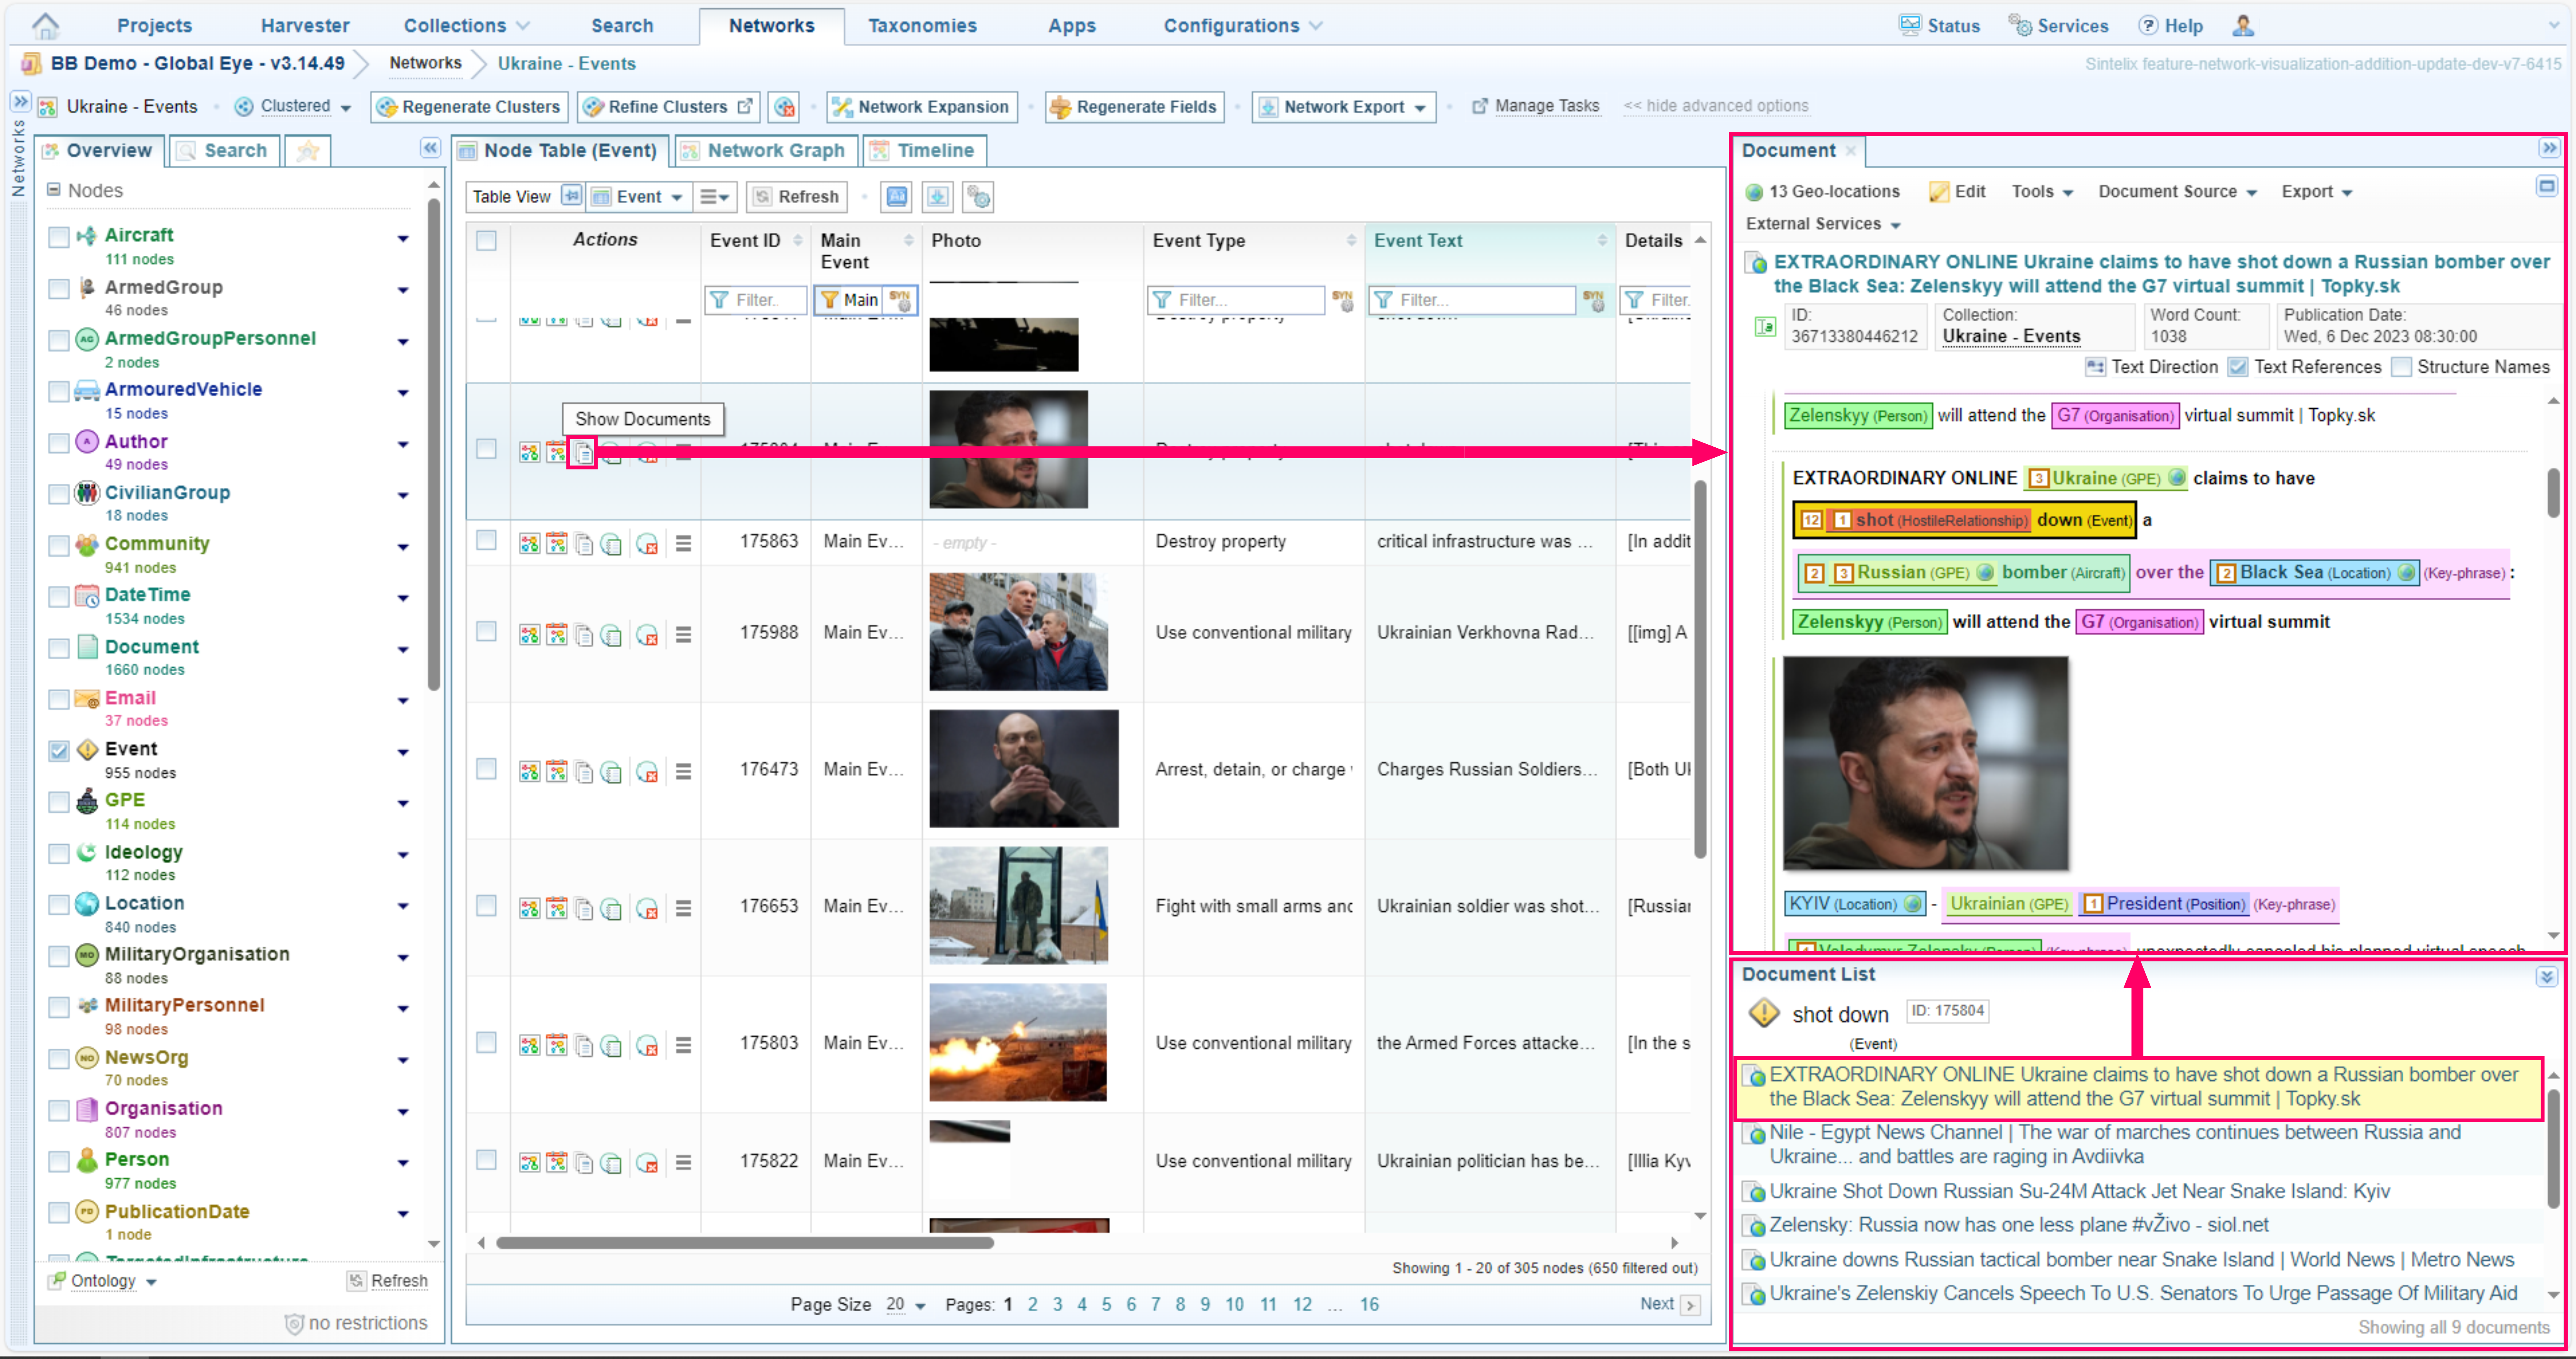Click the favorites star tab icon
The width and height of the screenshot is (2576, 1359).
point(308,151)
